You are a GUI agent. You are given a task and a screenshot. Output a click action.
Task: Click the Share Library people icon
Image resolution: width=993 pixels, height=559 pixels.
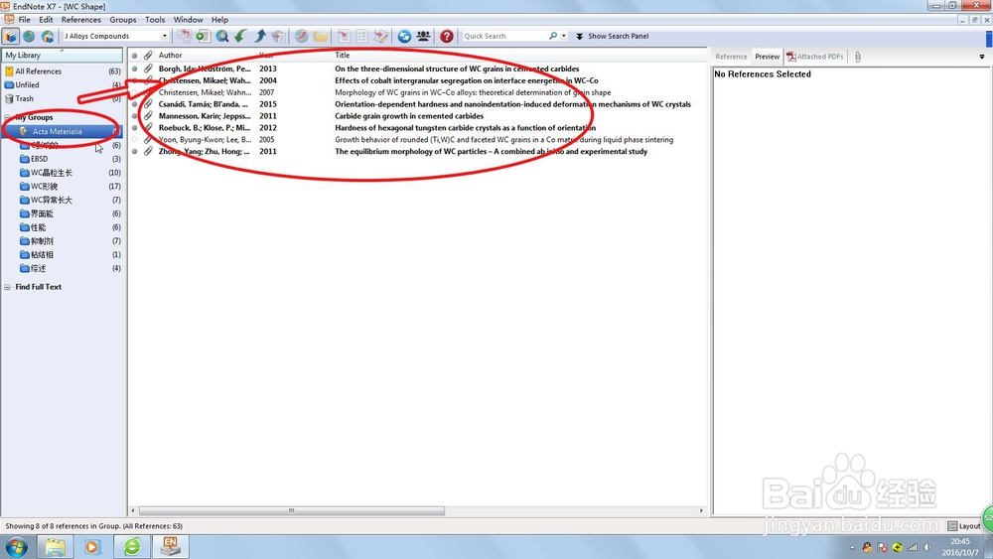423,36
